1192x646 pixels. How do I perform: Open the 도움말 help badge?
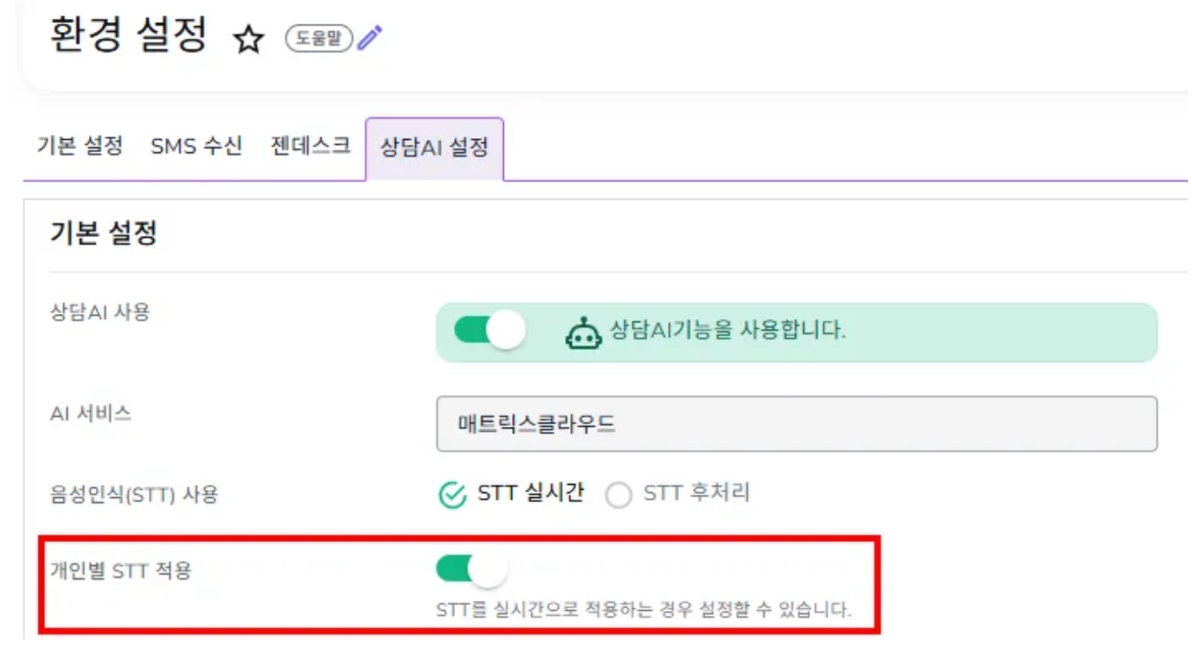[318, 38]
